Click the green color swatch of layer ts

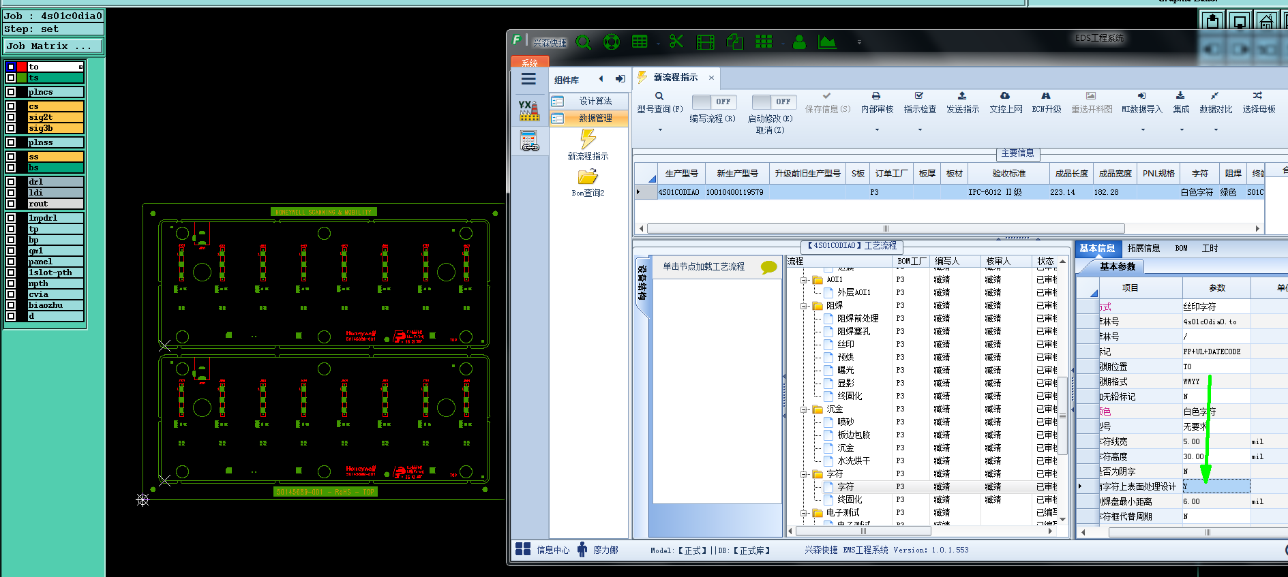point(22,78)
